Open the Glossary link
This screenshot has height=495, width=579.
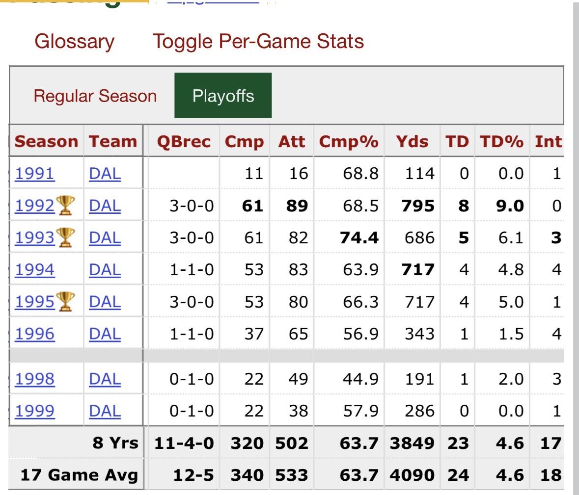coord(75,41)
